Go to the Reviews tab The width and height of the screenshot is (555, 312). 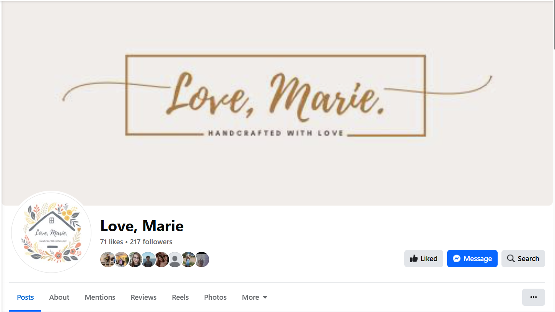point(143,297)
